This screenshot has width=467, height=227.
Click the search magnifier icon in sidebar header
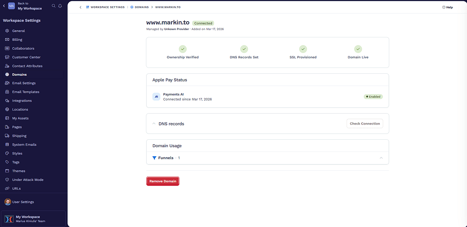[x=54, y=6]
